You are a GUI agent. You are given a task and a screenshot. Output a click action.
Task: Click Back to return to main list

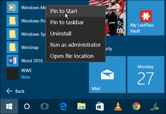tap(16, 91)
